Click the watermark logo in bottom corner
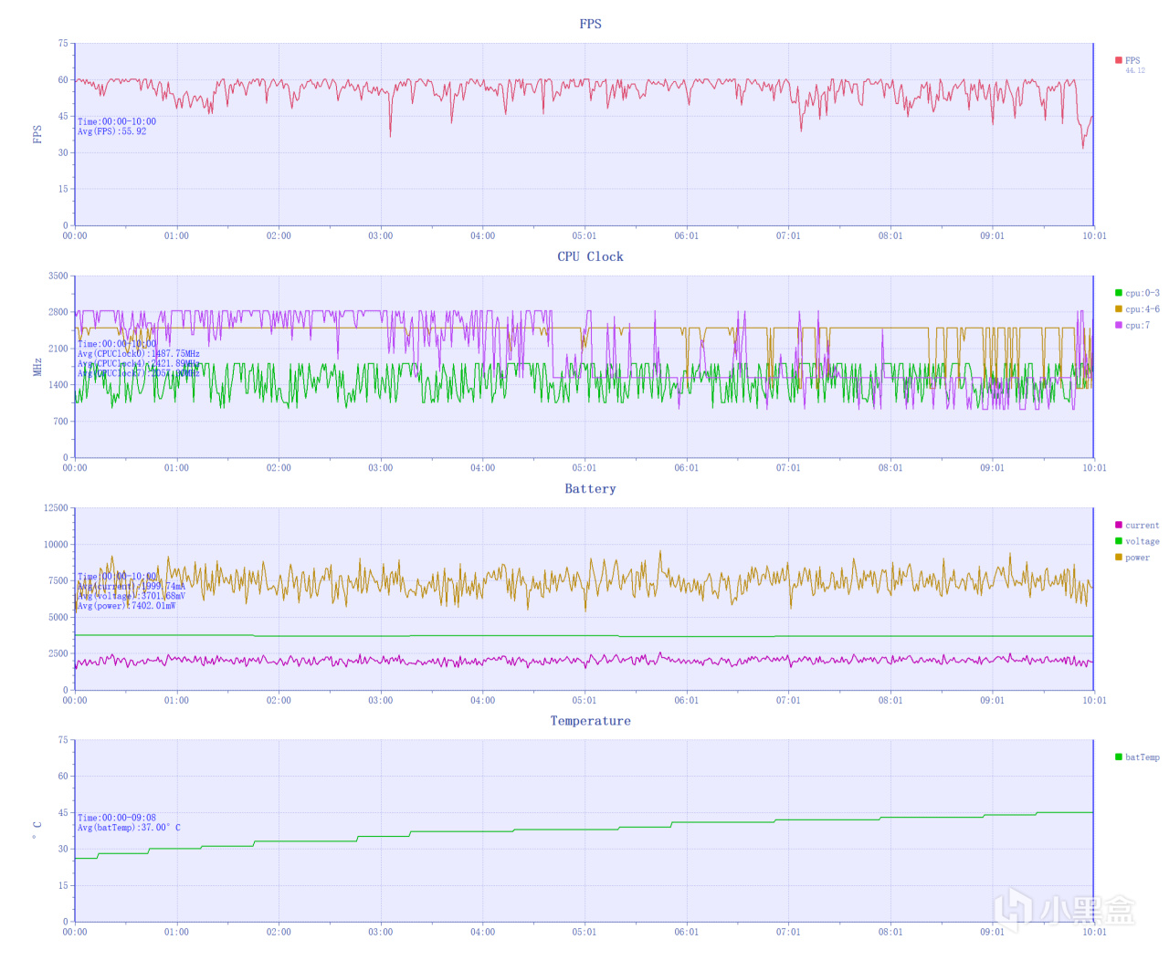 point(1064,910)
